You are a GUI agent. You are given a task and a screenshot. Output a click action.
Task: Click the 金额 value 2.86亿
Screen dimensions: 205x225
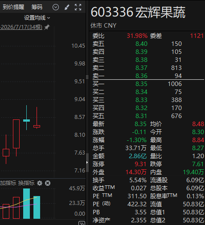coord(138,156)
